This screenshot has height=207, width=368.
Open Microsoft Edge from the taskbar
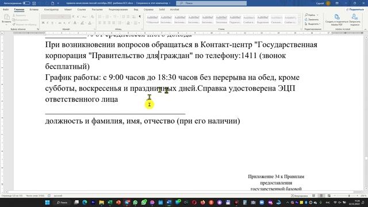[x=85, y=202]
